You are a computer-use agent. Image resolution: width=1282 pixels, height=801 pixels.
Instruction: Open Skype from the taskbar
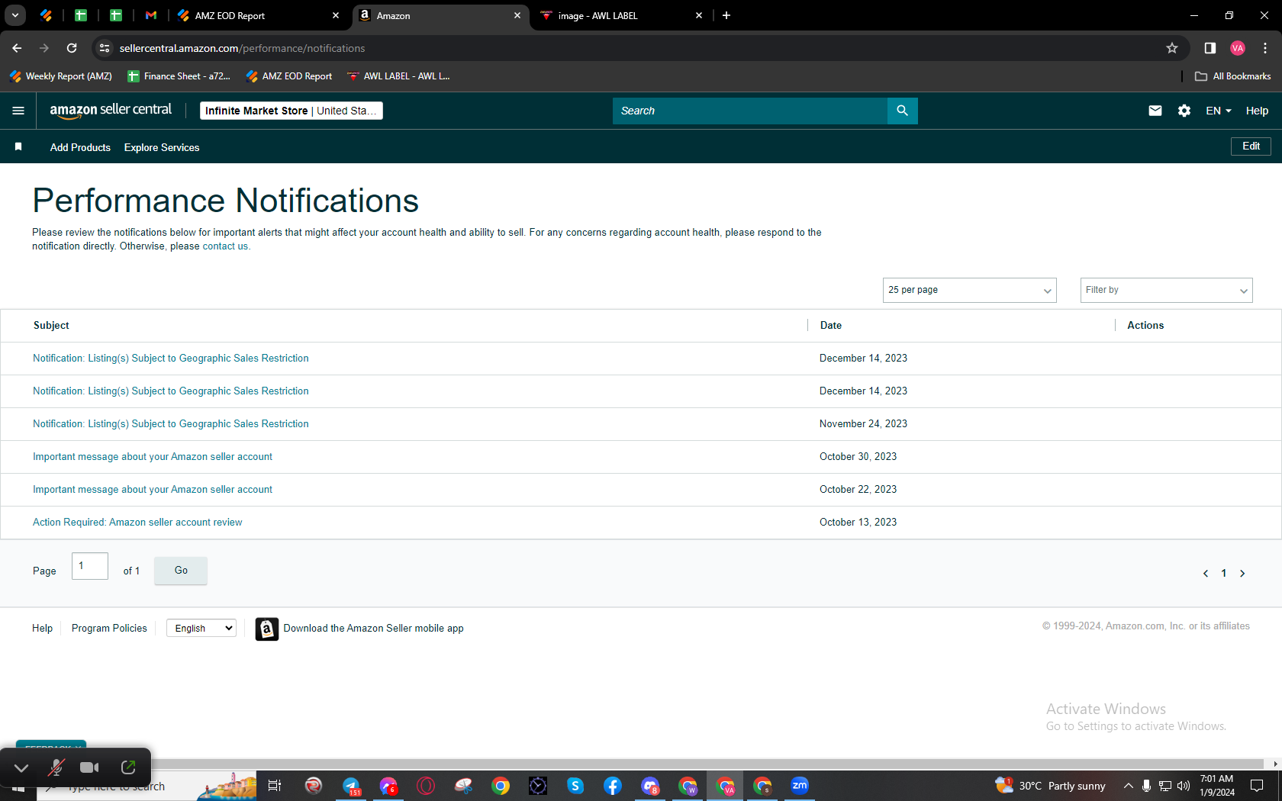point(575,786)
